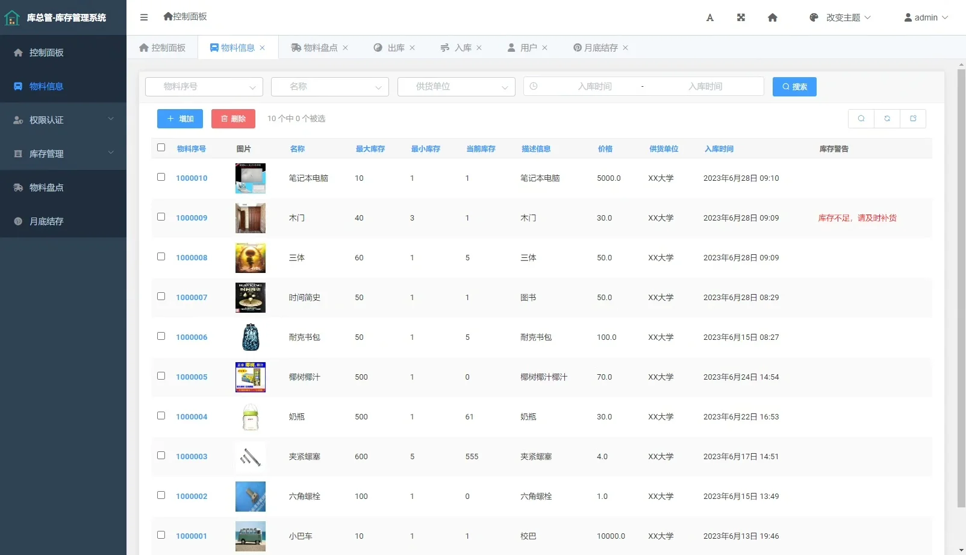Click the 搜索 search button
Viewport: 966px width, 555px height.
coord(794,86)
